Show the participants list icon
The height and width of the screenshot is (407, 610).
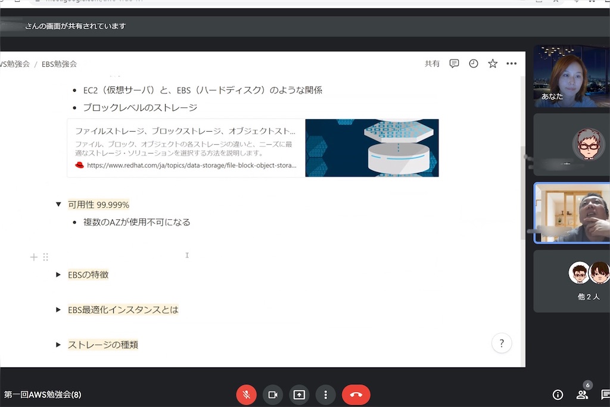point(582,395)
